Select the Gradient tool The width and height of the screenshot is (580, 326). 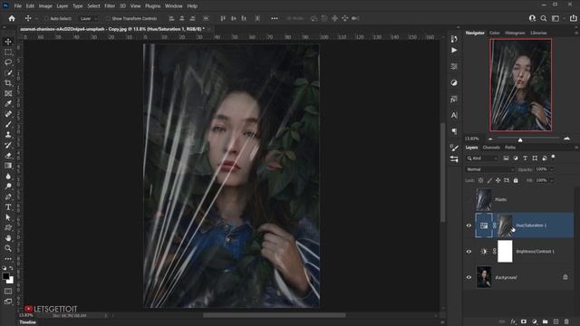coord(8,166)
